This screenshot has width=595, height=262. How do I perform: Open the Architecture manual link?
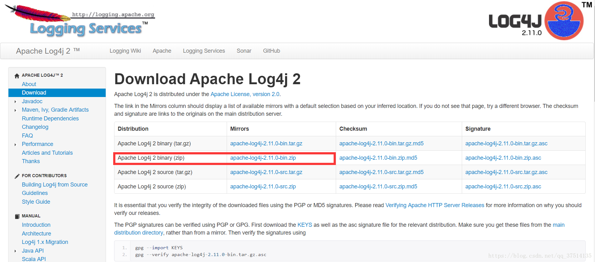click(36, 234)
